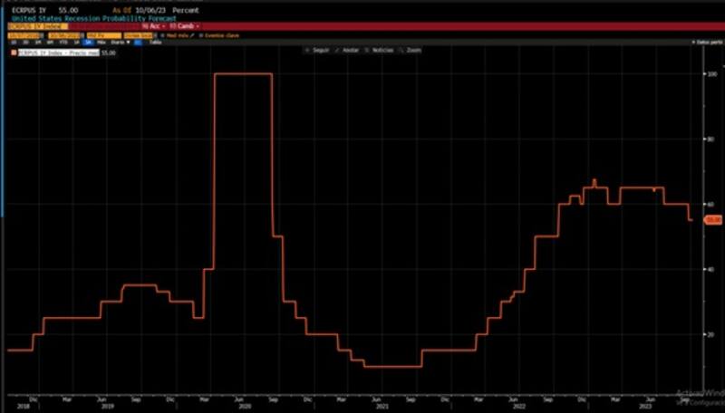Viewport: 725px width, 413px height.
Task: Select the Máx time range
Action: pyautogui.click(x=101, y=42)
